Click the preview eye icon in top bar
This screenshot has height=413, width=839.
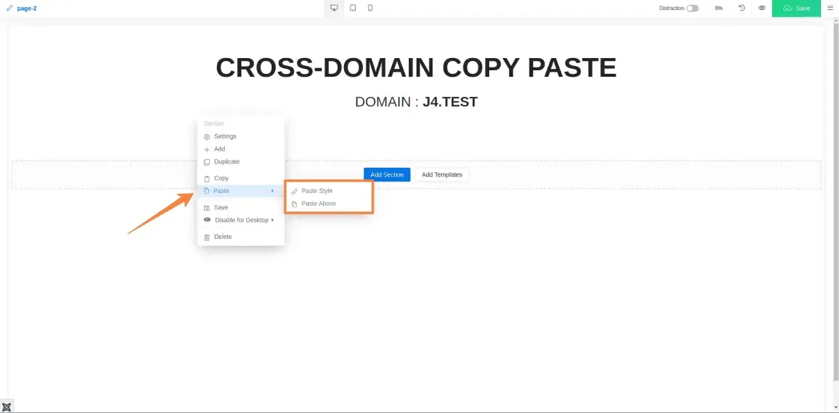pos(761,8)
